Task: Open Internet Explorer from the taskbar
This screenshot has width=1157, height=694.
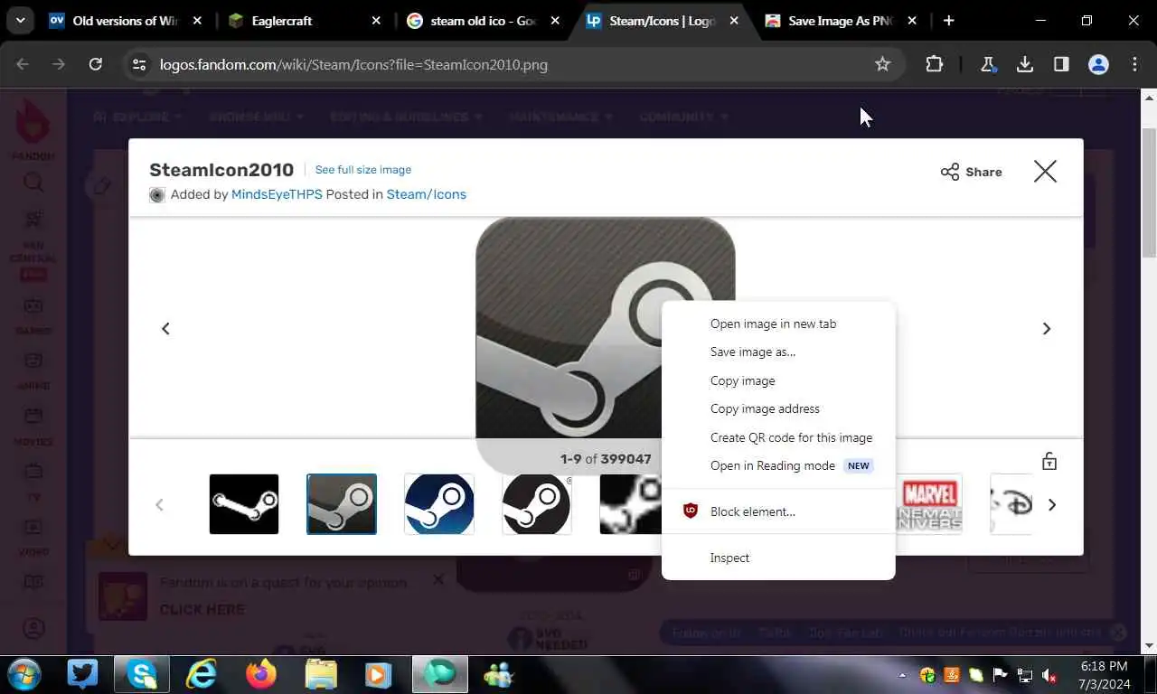Action: coord(202,675)
